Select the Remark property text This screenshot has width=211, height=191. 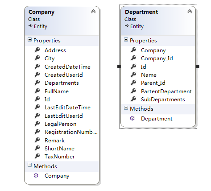pos(54,141)
